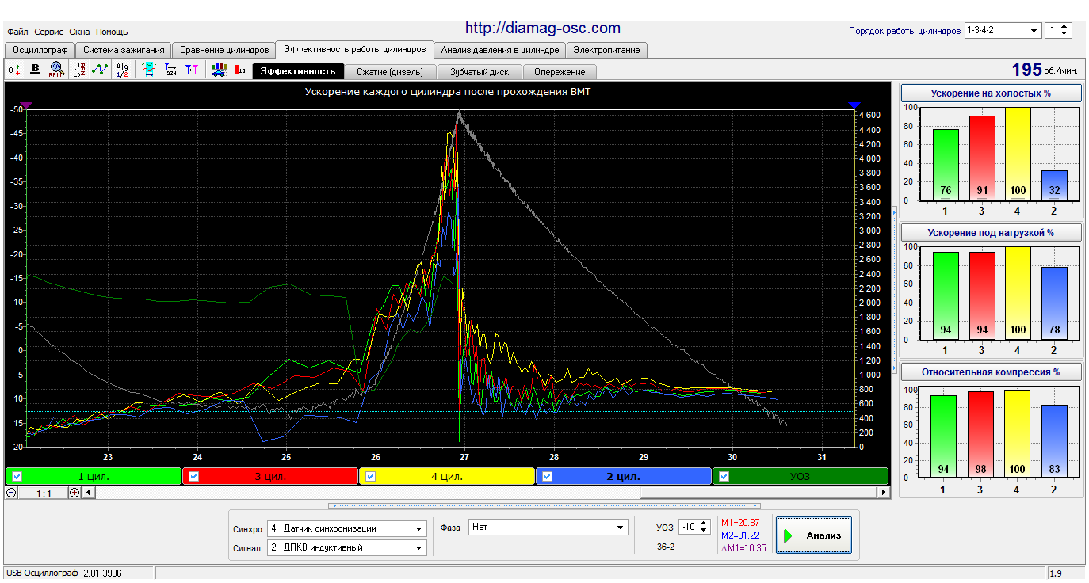Toggle the 1 цил. checkbox
The height and width of the screenshot is (583, 1089).
(x=17, y=477)
